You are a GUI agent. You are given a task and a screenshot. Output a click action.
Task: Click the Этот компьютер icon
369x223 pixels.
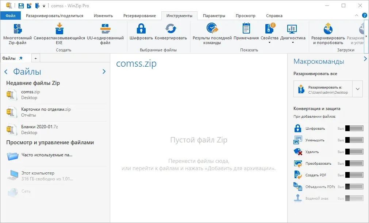pos(13,175)
